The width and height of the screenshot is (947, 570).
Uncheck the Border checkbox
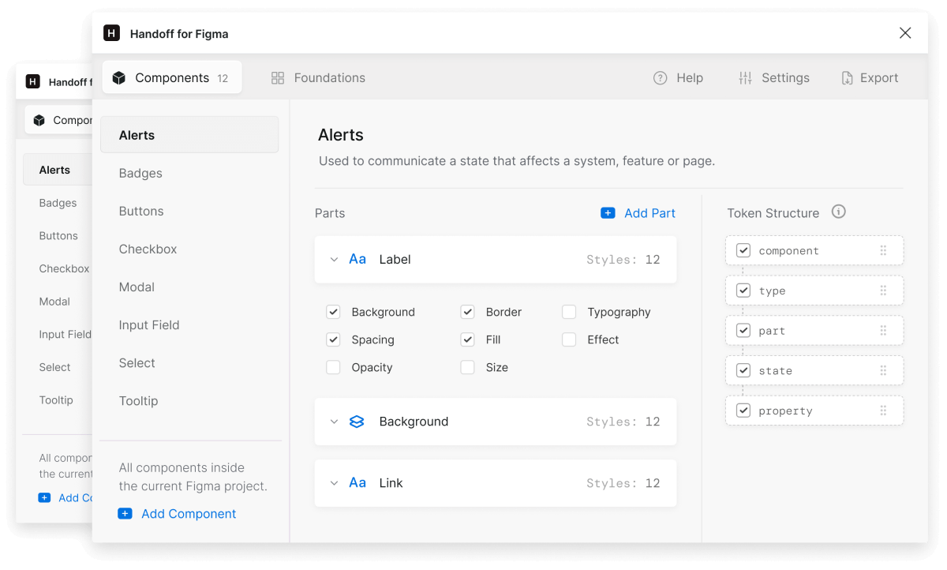click(468, 312)
